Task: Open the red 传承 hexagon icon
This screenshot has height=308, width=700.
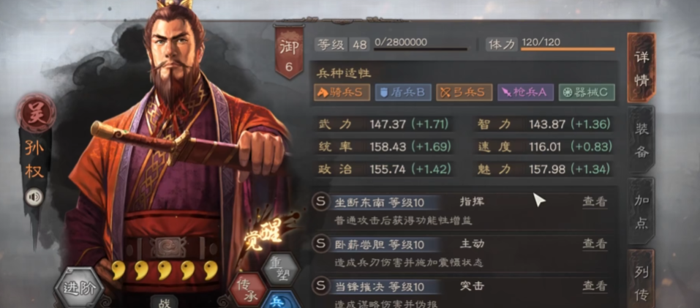Action: click(248, 290)
